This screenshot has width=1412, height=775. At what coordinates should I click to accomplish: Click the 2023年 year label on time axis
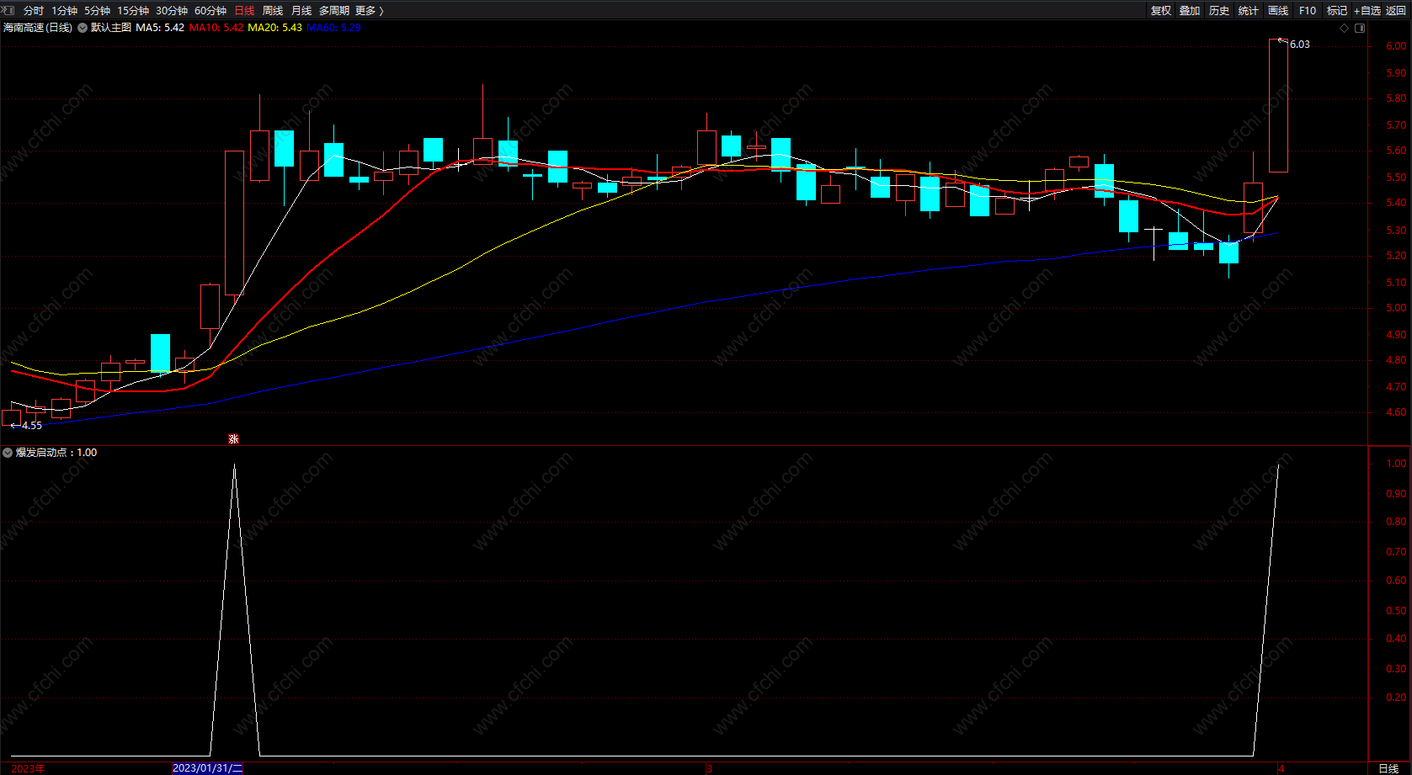coord(29,768)
